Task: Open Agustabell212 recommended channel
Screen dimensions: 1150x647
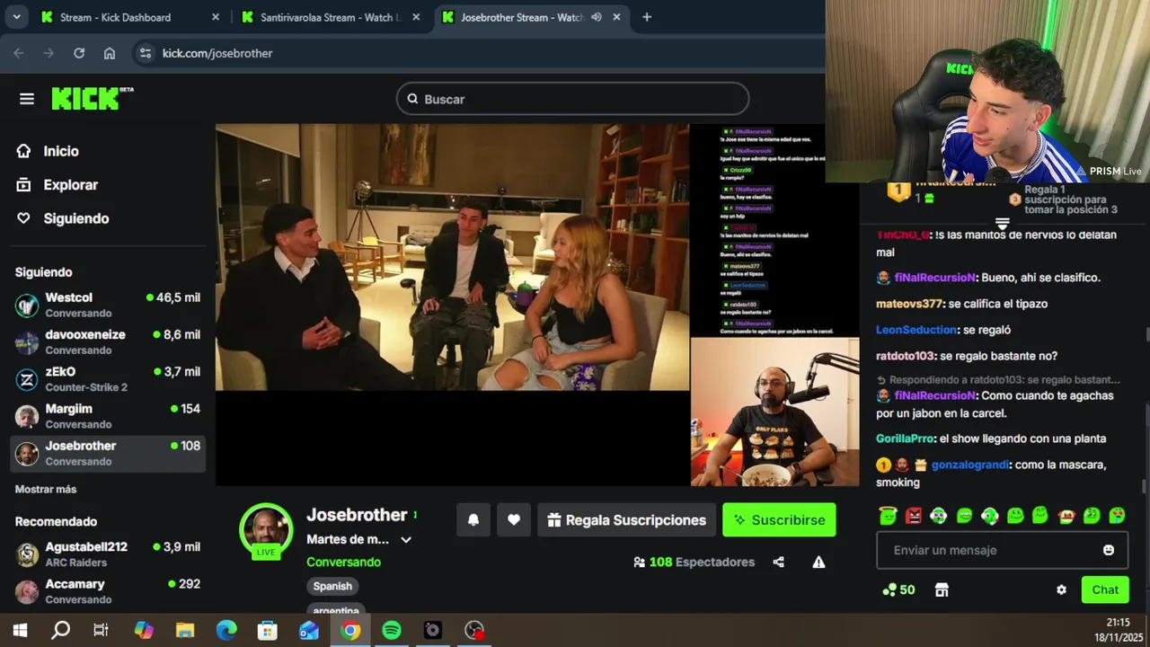Action: (108, 554)
